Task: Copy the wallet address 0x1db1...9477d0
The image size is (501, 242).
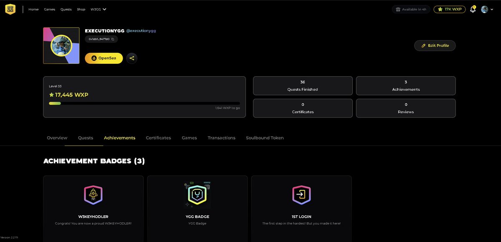Action: [x=113, y=39]
